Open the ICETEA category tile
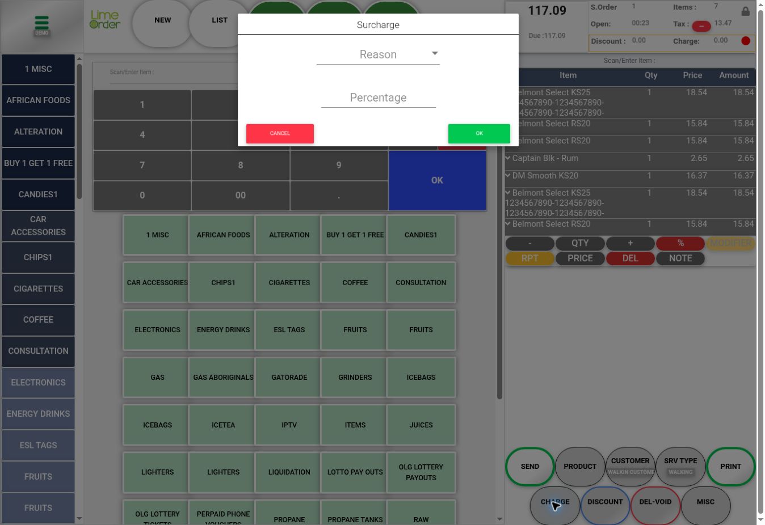The width and height of the screenshot is (765, 525). point(223,425)
